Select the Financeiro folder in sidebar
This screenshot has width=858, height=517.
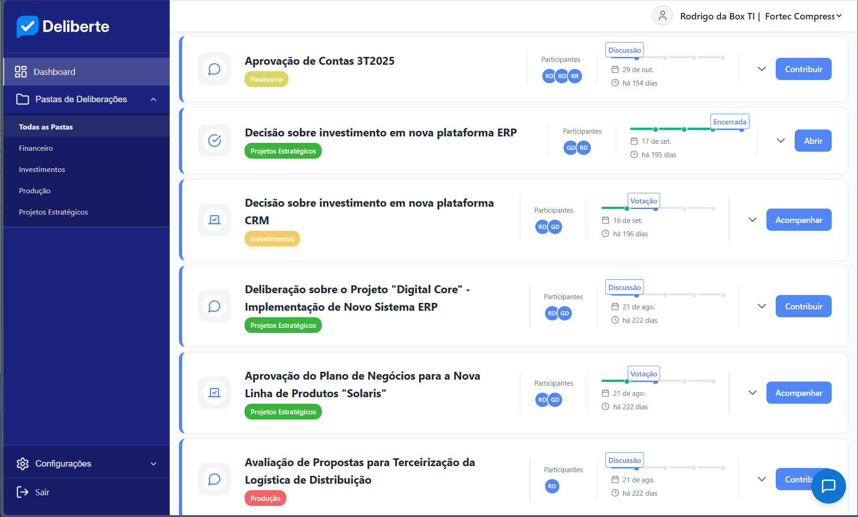point(36,148)
